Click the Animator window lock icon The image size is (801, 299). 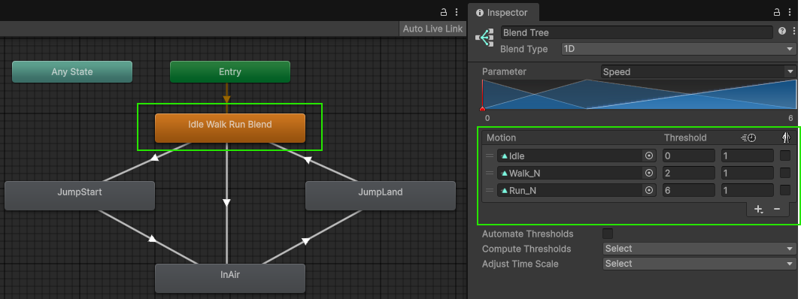tap(444, 12)
